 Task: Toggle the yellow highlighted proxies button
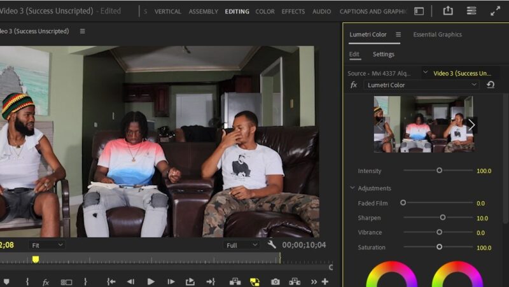point(254,281)
